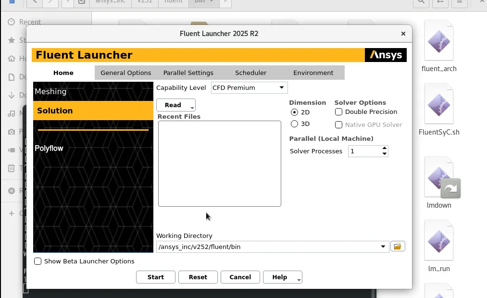The image size is (487, 298).
Task: Enable Show Beta Launcher Options
Action: click(37, 261)
